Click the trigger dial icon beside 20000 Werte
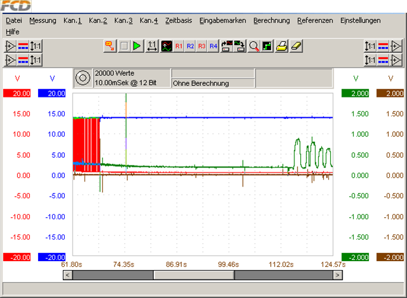Image resolution: width=407 pixels, height=298 pixels. (x=82, y=78)
